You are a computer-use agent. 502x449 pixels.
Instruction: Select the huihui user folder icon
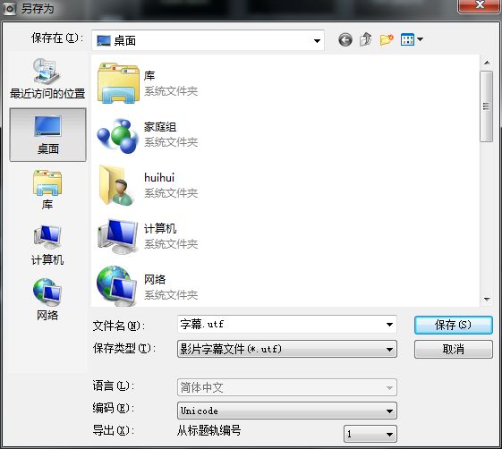pos(116,185)
